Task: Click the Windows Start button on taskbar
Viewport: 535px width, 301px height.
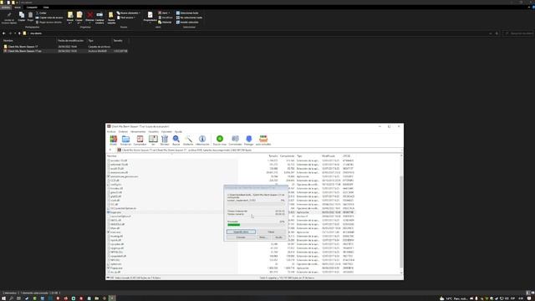Action: tap(3, 298)
